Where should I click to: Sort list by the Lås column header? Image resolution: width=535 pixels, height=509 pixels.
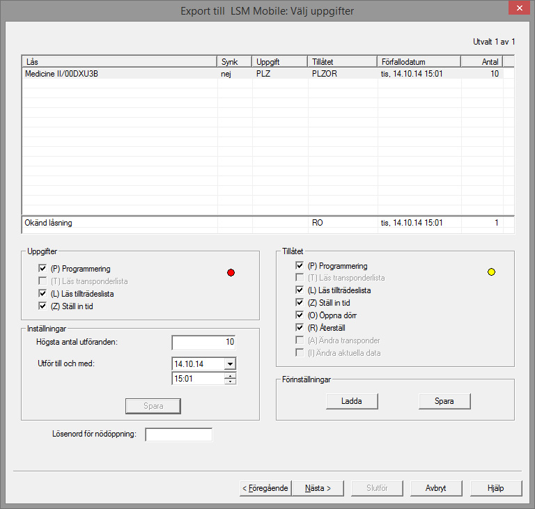click(118, 62)
